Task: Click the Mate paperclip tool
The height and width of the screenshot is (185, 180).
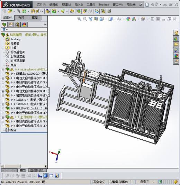Action: (18, 11)
